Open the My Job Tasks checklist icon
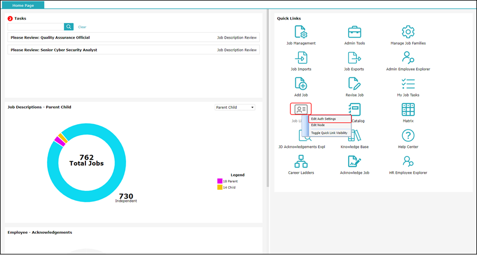The width and height of the screenshot is (477, 255). (408, 83)
